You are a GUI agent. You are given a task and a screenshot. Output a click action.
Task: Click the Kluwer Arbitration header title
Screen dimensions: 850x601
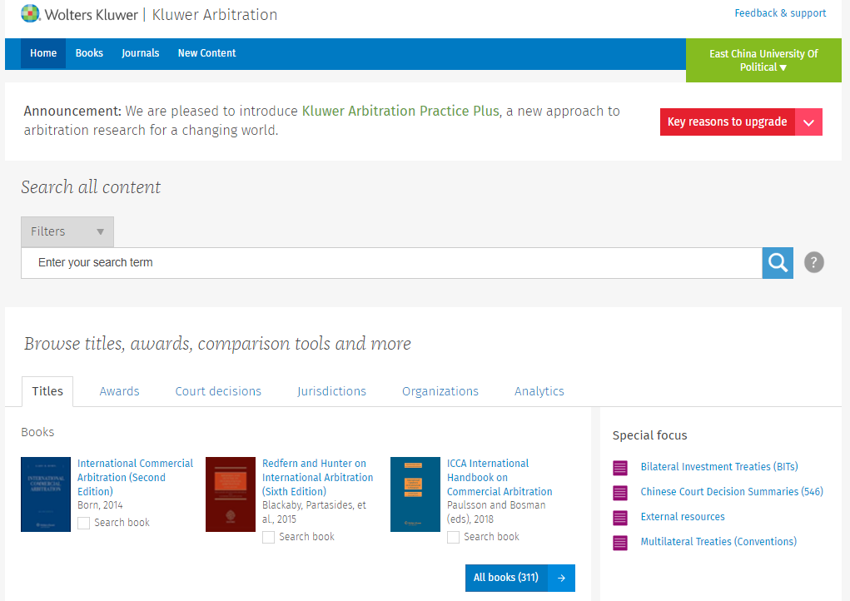pos(215,15)
